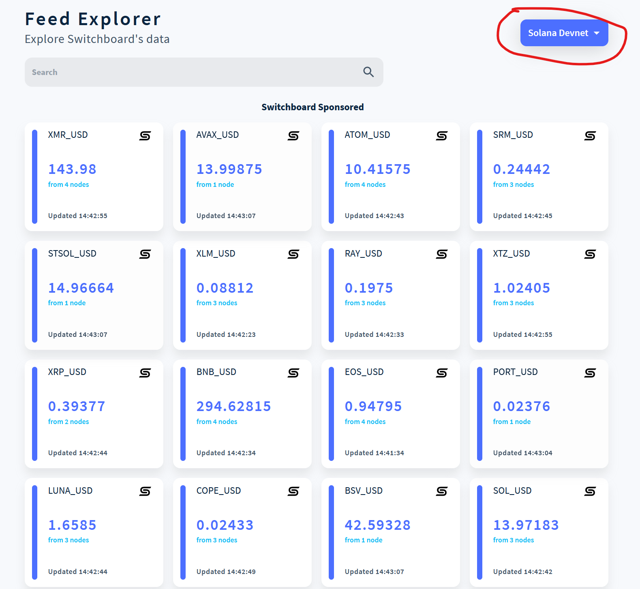Open the XLM_USD feed title

[x=216, y=253]
